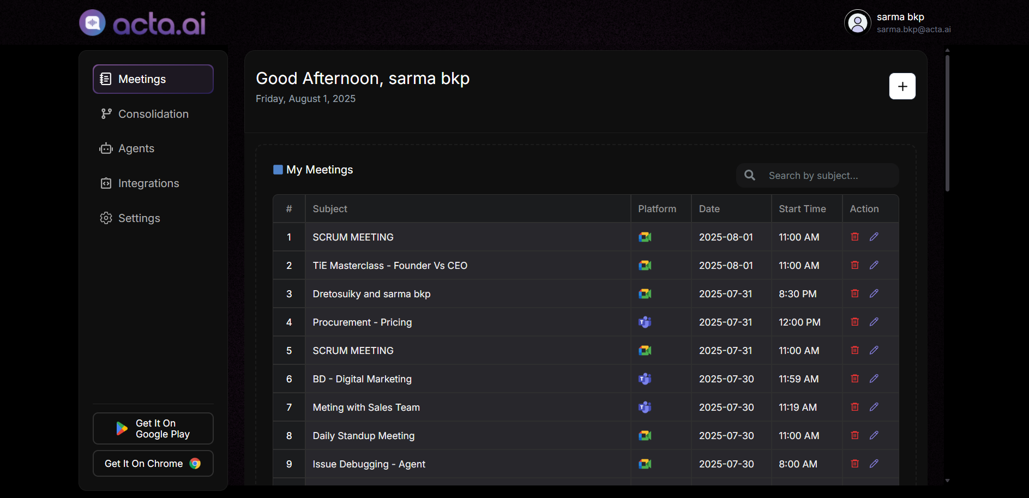This screenshot has height=498, width=1029.
Task: Click the acta.ai logo
Action: click(x=142, y=22)
